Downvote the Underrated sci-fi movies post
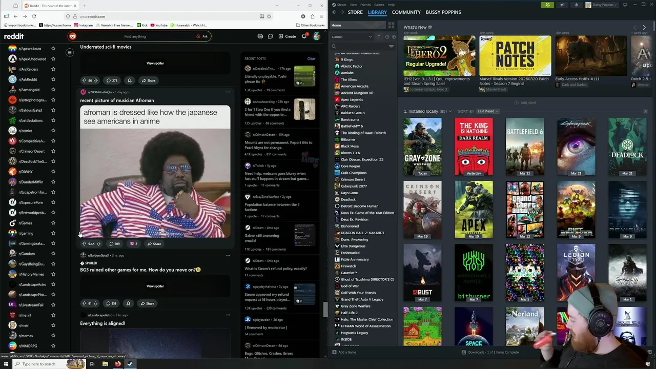This screenshot has width=656, height=369. pyautogui.click(x=95, y=80)
